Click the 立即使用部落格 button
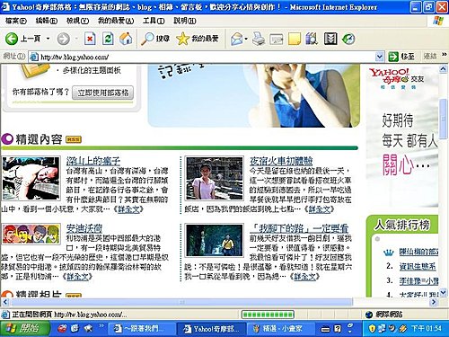 pos(102,93)
